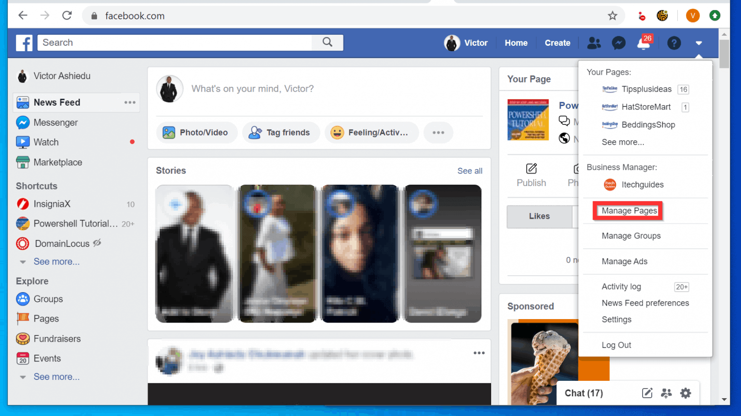This screenshot has width=741, height=416.
Task: Open the post options ellipsis menu
Action: click(x=479, y=353)
